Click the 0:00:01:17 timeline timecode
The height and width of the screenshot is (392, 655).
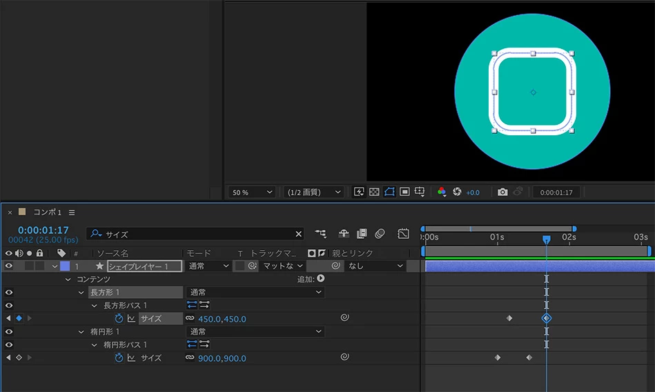[x=43, y=231]
